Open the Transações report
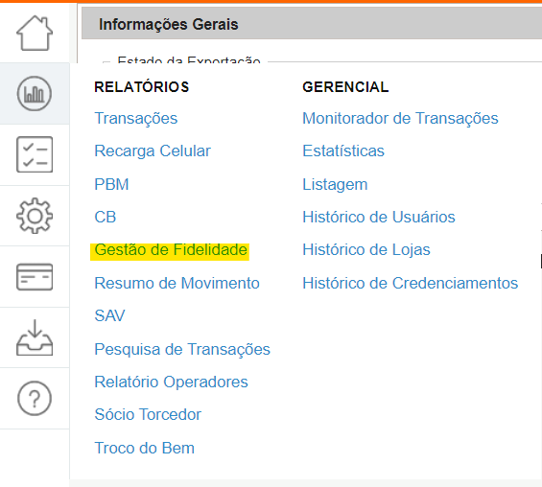The image size is (542, 487). 136,119
